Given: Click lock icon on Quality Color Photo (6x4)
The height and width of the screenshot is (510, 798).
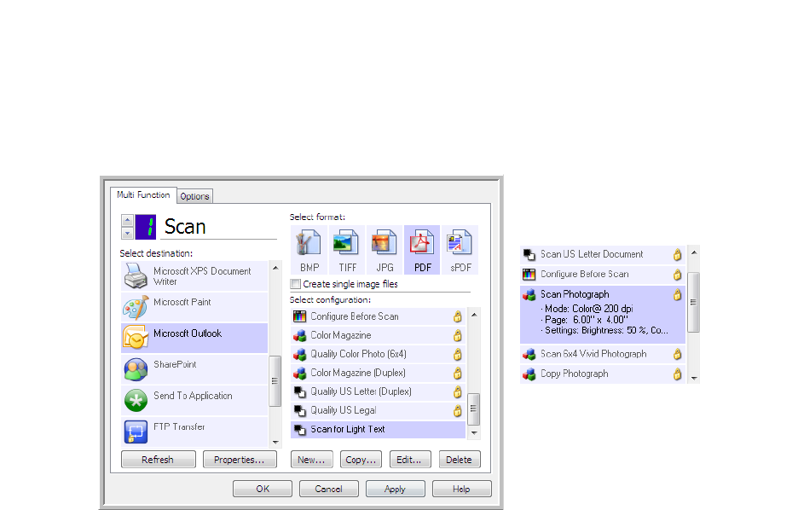Looking at the screenshot, I should point(458,354).
